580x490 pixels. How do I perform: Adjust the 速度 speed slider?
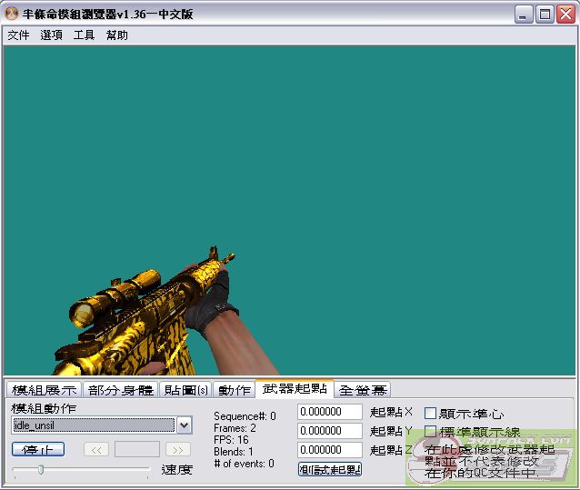(40, 470)
